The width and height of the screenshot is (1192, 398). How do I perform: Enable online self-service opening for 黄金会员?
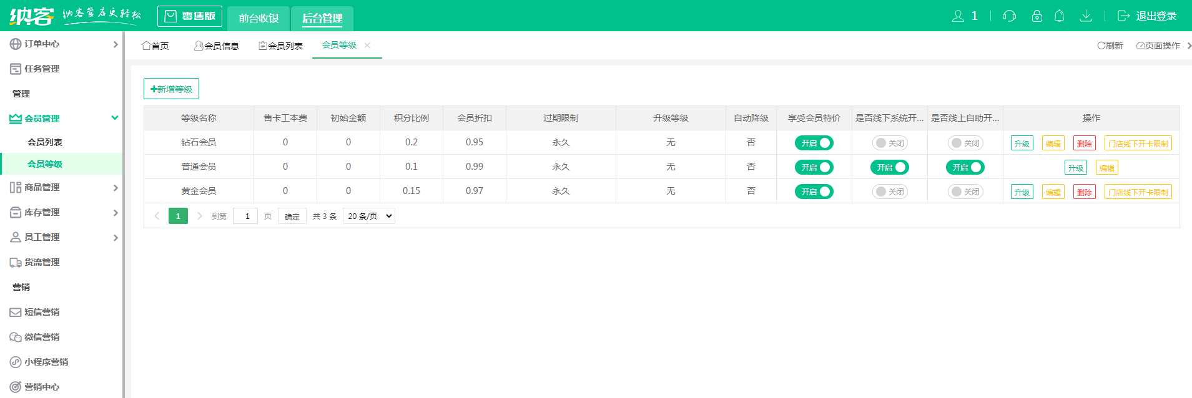click(x=965, y=192)
